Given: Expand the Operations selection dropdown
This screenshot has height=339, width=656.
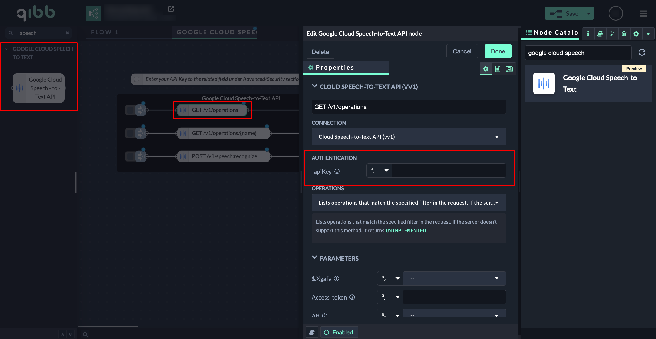Looking at the screenshot, I should (x=408, y=203).
